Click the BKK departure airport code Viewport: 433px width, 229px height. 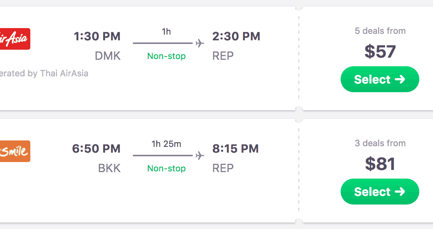click(x=109, y=168)
